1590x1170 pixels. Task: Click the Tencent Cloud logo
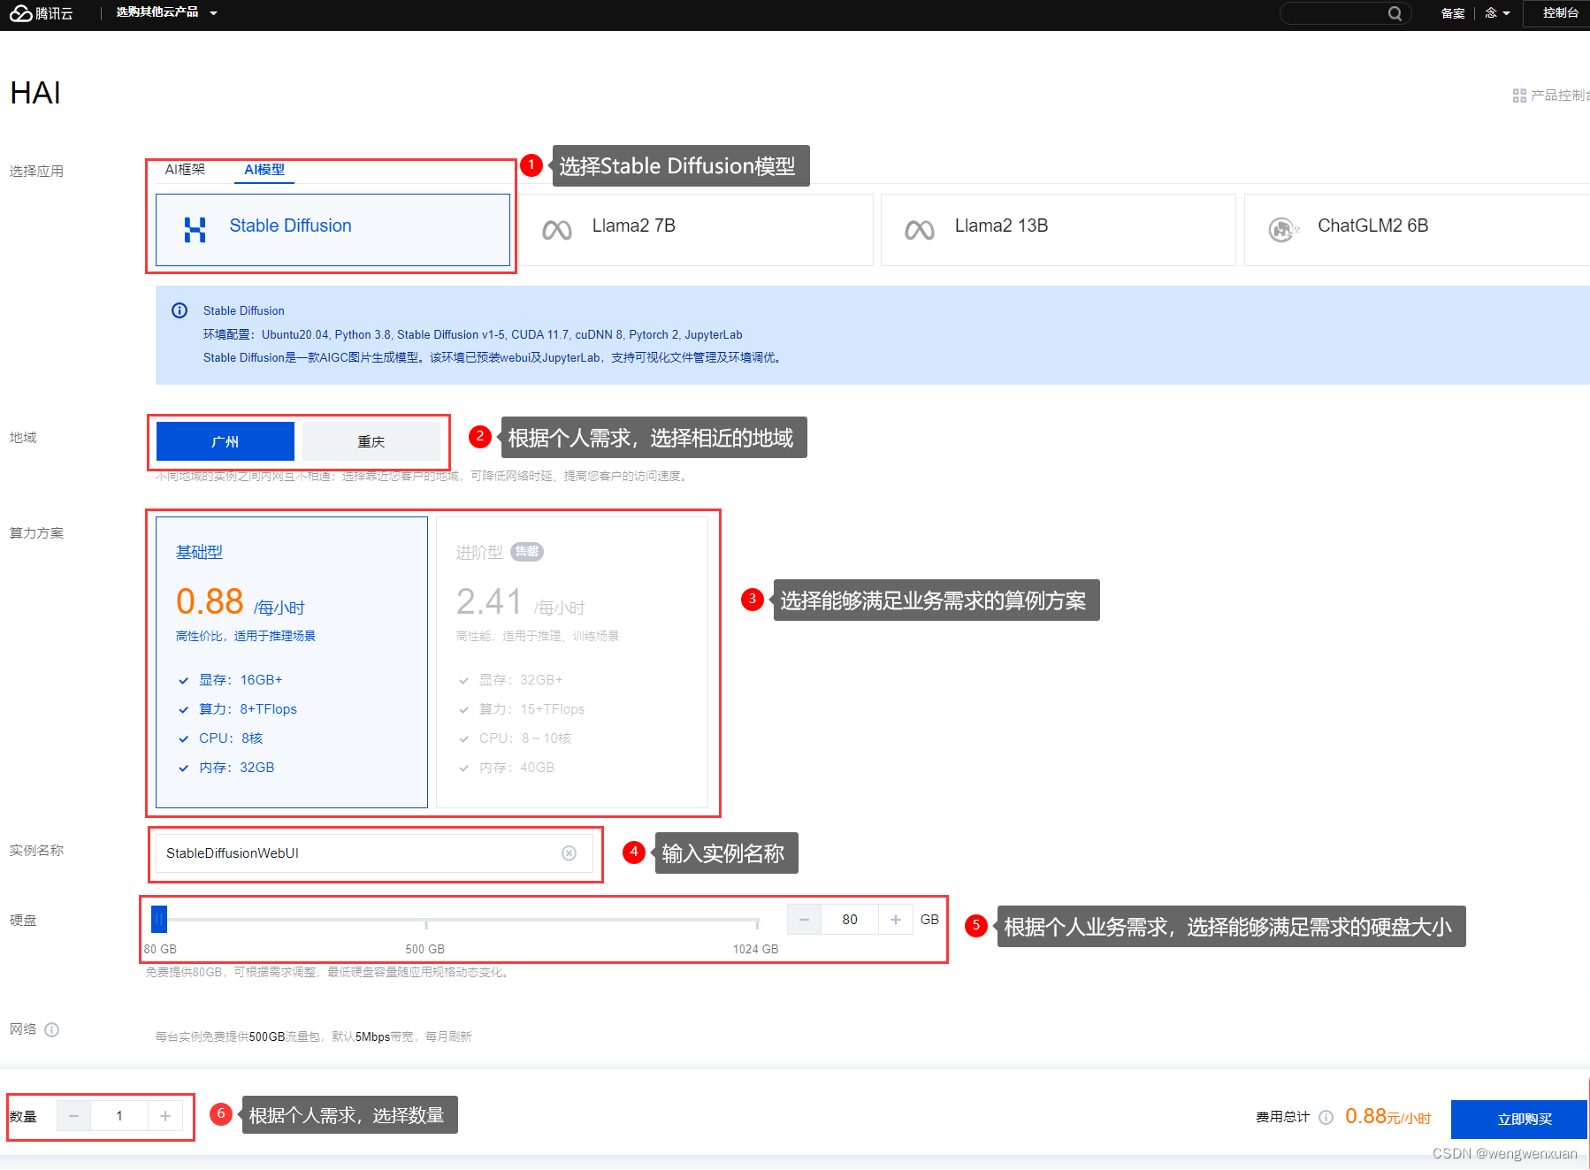pos(41,13)
